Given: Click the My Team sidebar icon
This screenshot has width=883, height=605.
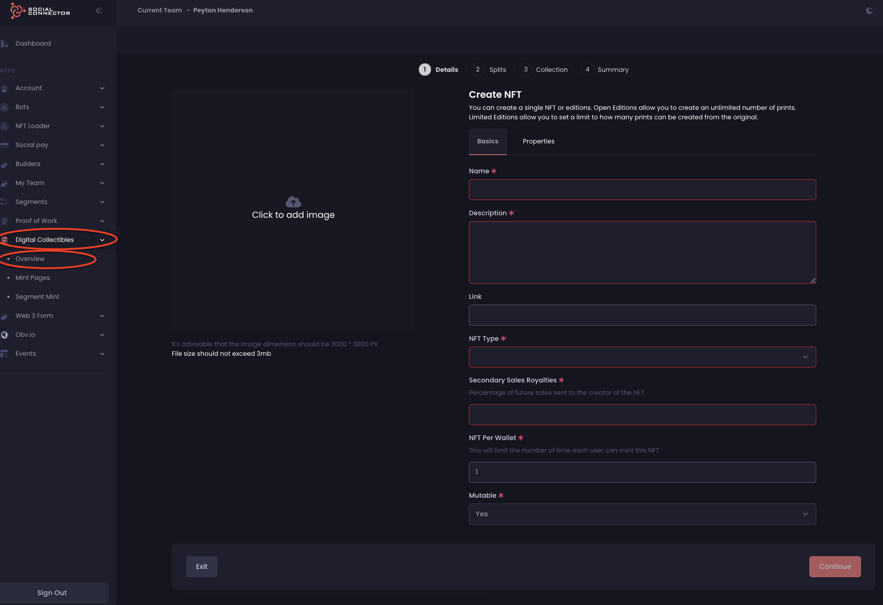Looking at the screenshot, I should coord(4,183).
